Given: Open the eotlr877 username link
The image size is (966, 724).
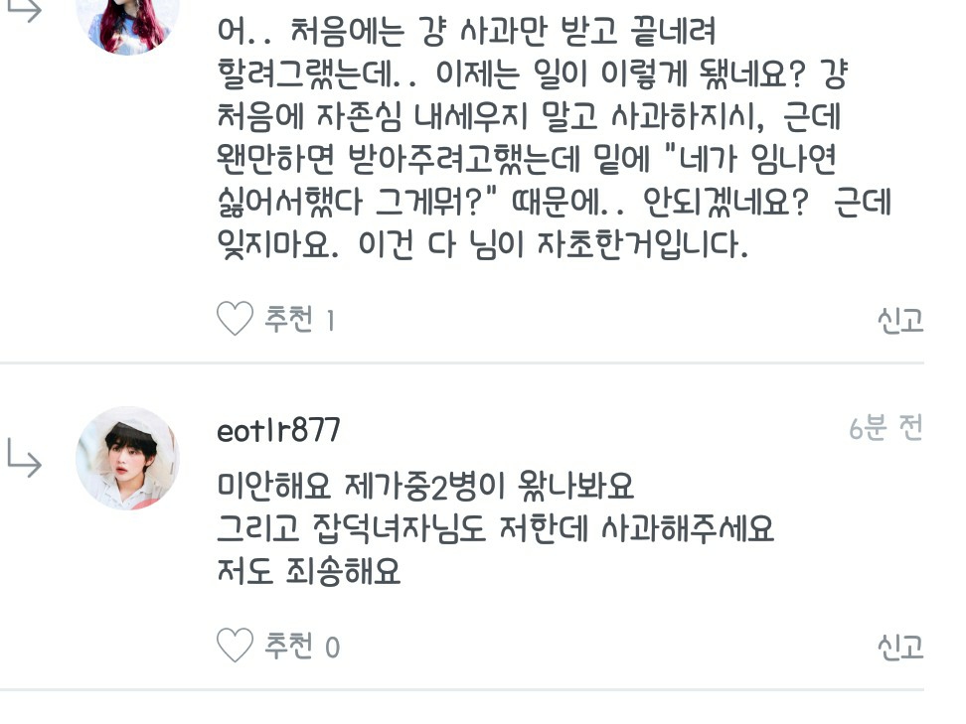Looking at the screenshot, I should tap(278, 431).
